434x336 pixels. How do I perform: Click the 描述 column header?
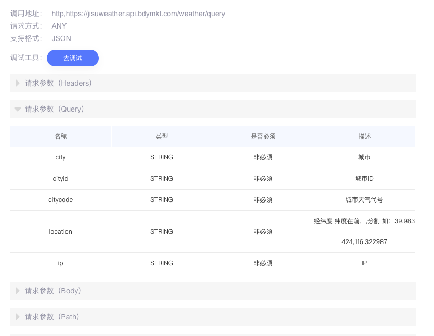point(364,136)
